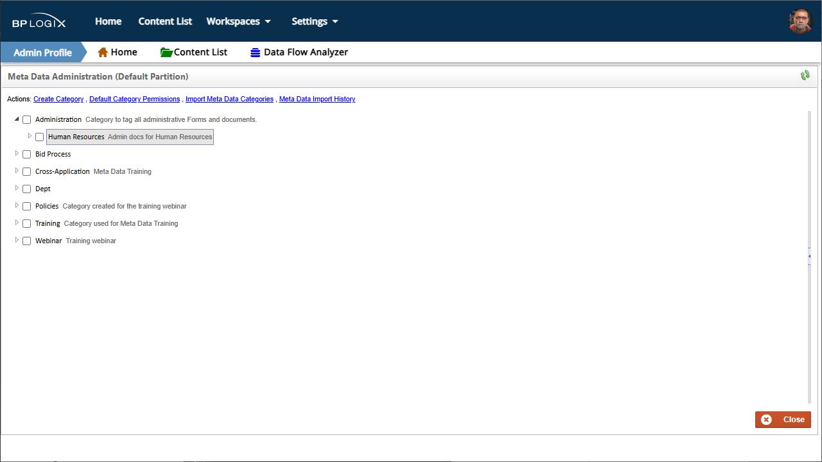Click Import Meta Data Categories link
Screen dimensions: 822x462
click(x=229, y=99)
